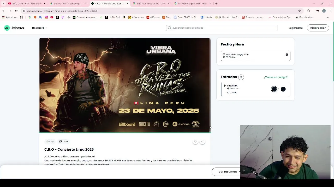
Task: Open the TikTok bookmark icon
Action: [x=57, y=17]
